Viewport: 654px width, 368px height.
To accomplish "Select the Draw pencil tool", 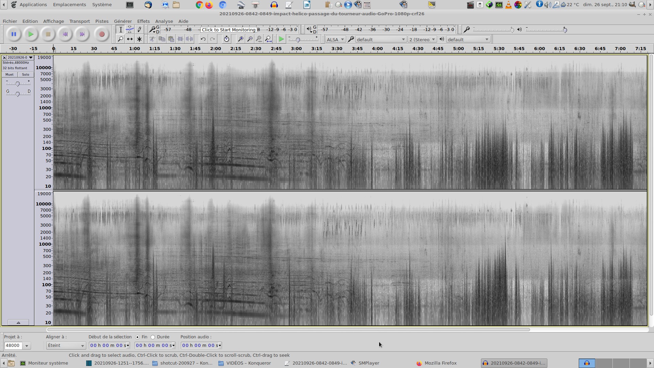I will pyautogui.click(x=139, y=29).
